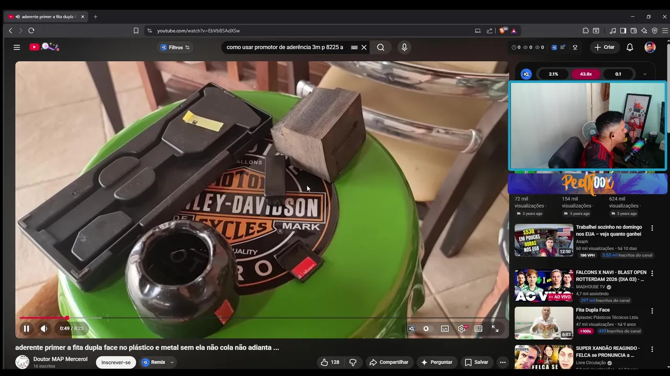The height and width of the screenshot is (376, 670).
Task: Click the vidIQ icon in player controls
Action: click(411, 328)
